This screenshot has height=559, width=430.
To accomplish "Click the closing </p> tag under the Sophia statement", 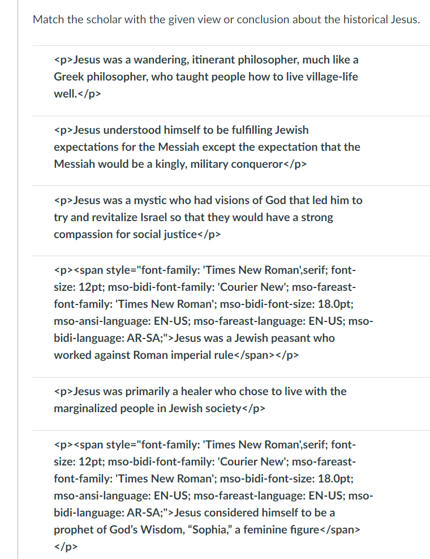I will click(66, 547).
